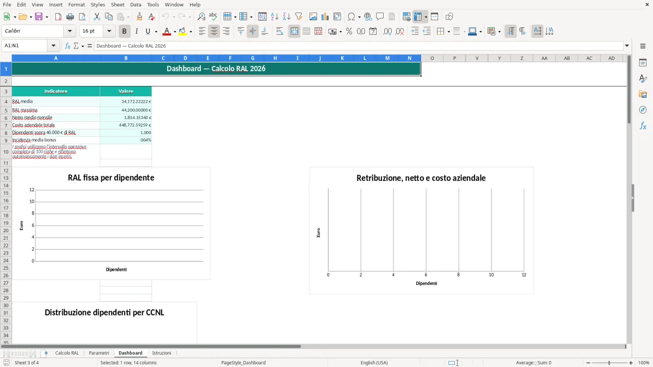The height and width of the screenshot is (367, 653).
Task: Insert a comment
Action: pyautogui.click(x=380, y=17)
